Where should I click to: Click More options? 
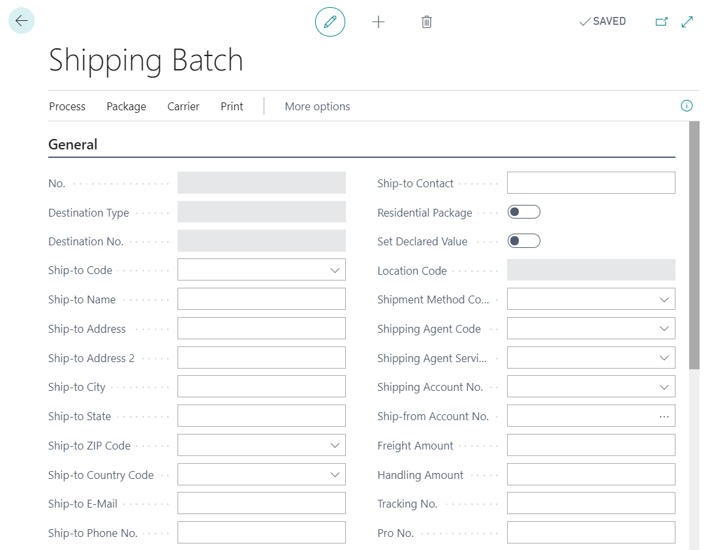click(317, 106)
